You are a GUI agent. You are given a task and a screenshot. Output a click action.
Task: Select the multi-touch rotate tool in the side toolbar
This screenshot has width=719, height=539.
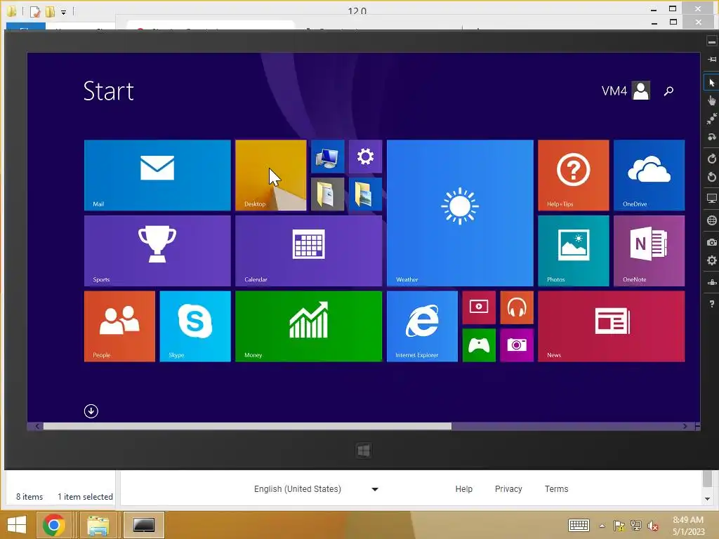(712, 137)
